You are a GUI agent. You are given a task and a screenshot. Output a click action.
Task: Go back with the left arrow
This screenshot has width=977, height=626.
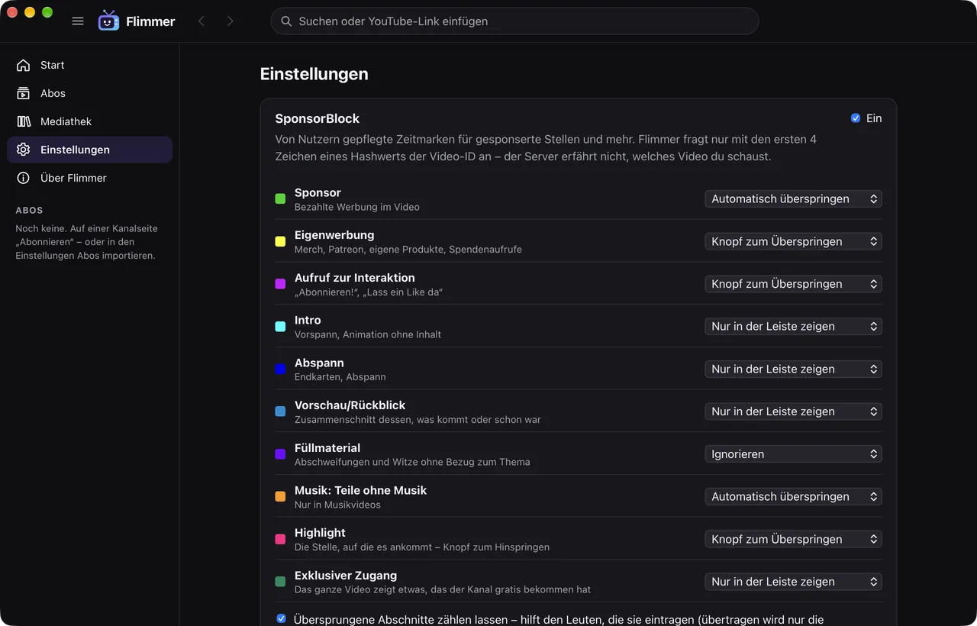(x=202, y=21)
